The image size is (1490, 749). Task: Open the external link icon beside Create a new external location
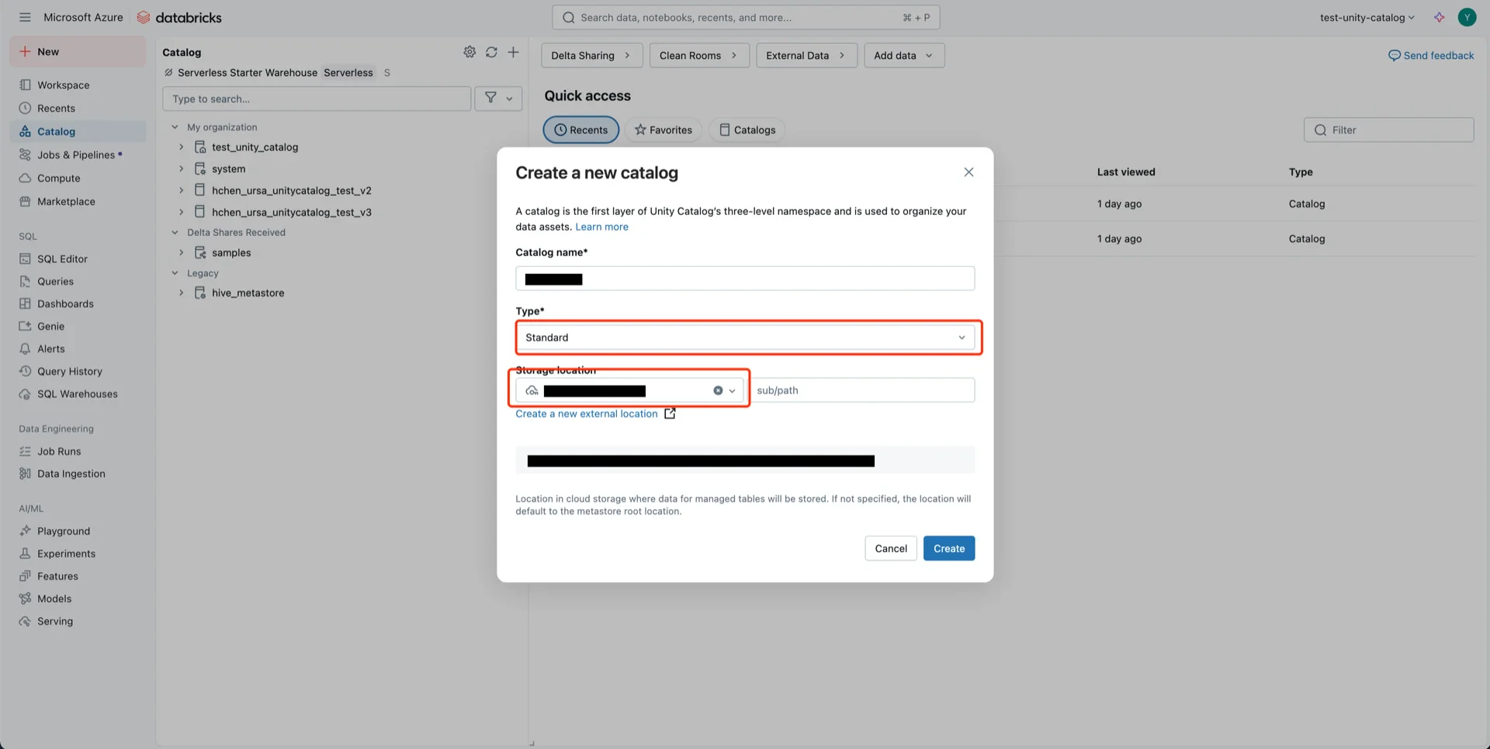click(x=670, y=414)
